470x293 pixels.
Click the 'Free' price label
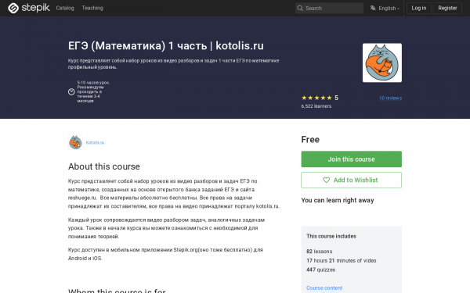310,139
